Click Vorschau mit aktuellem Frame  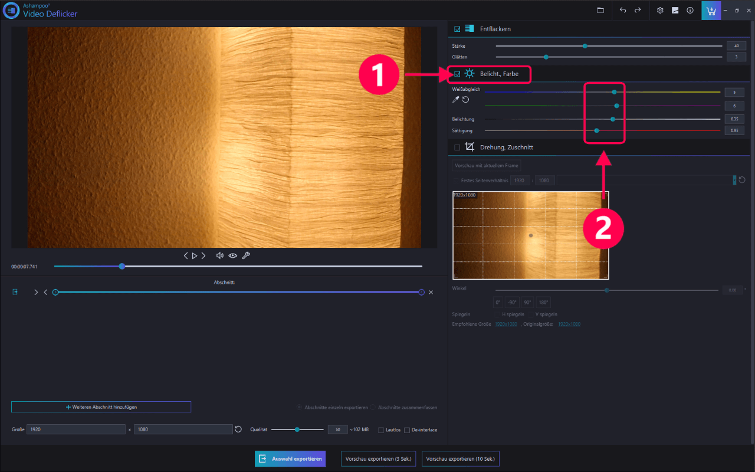click(x=487, y=166)
